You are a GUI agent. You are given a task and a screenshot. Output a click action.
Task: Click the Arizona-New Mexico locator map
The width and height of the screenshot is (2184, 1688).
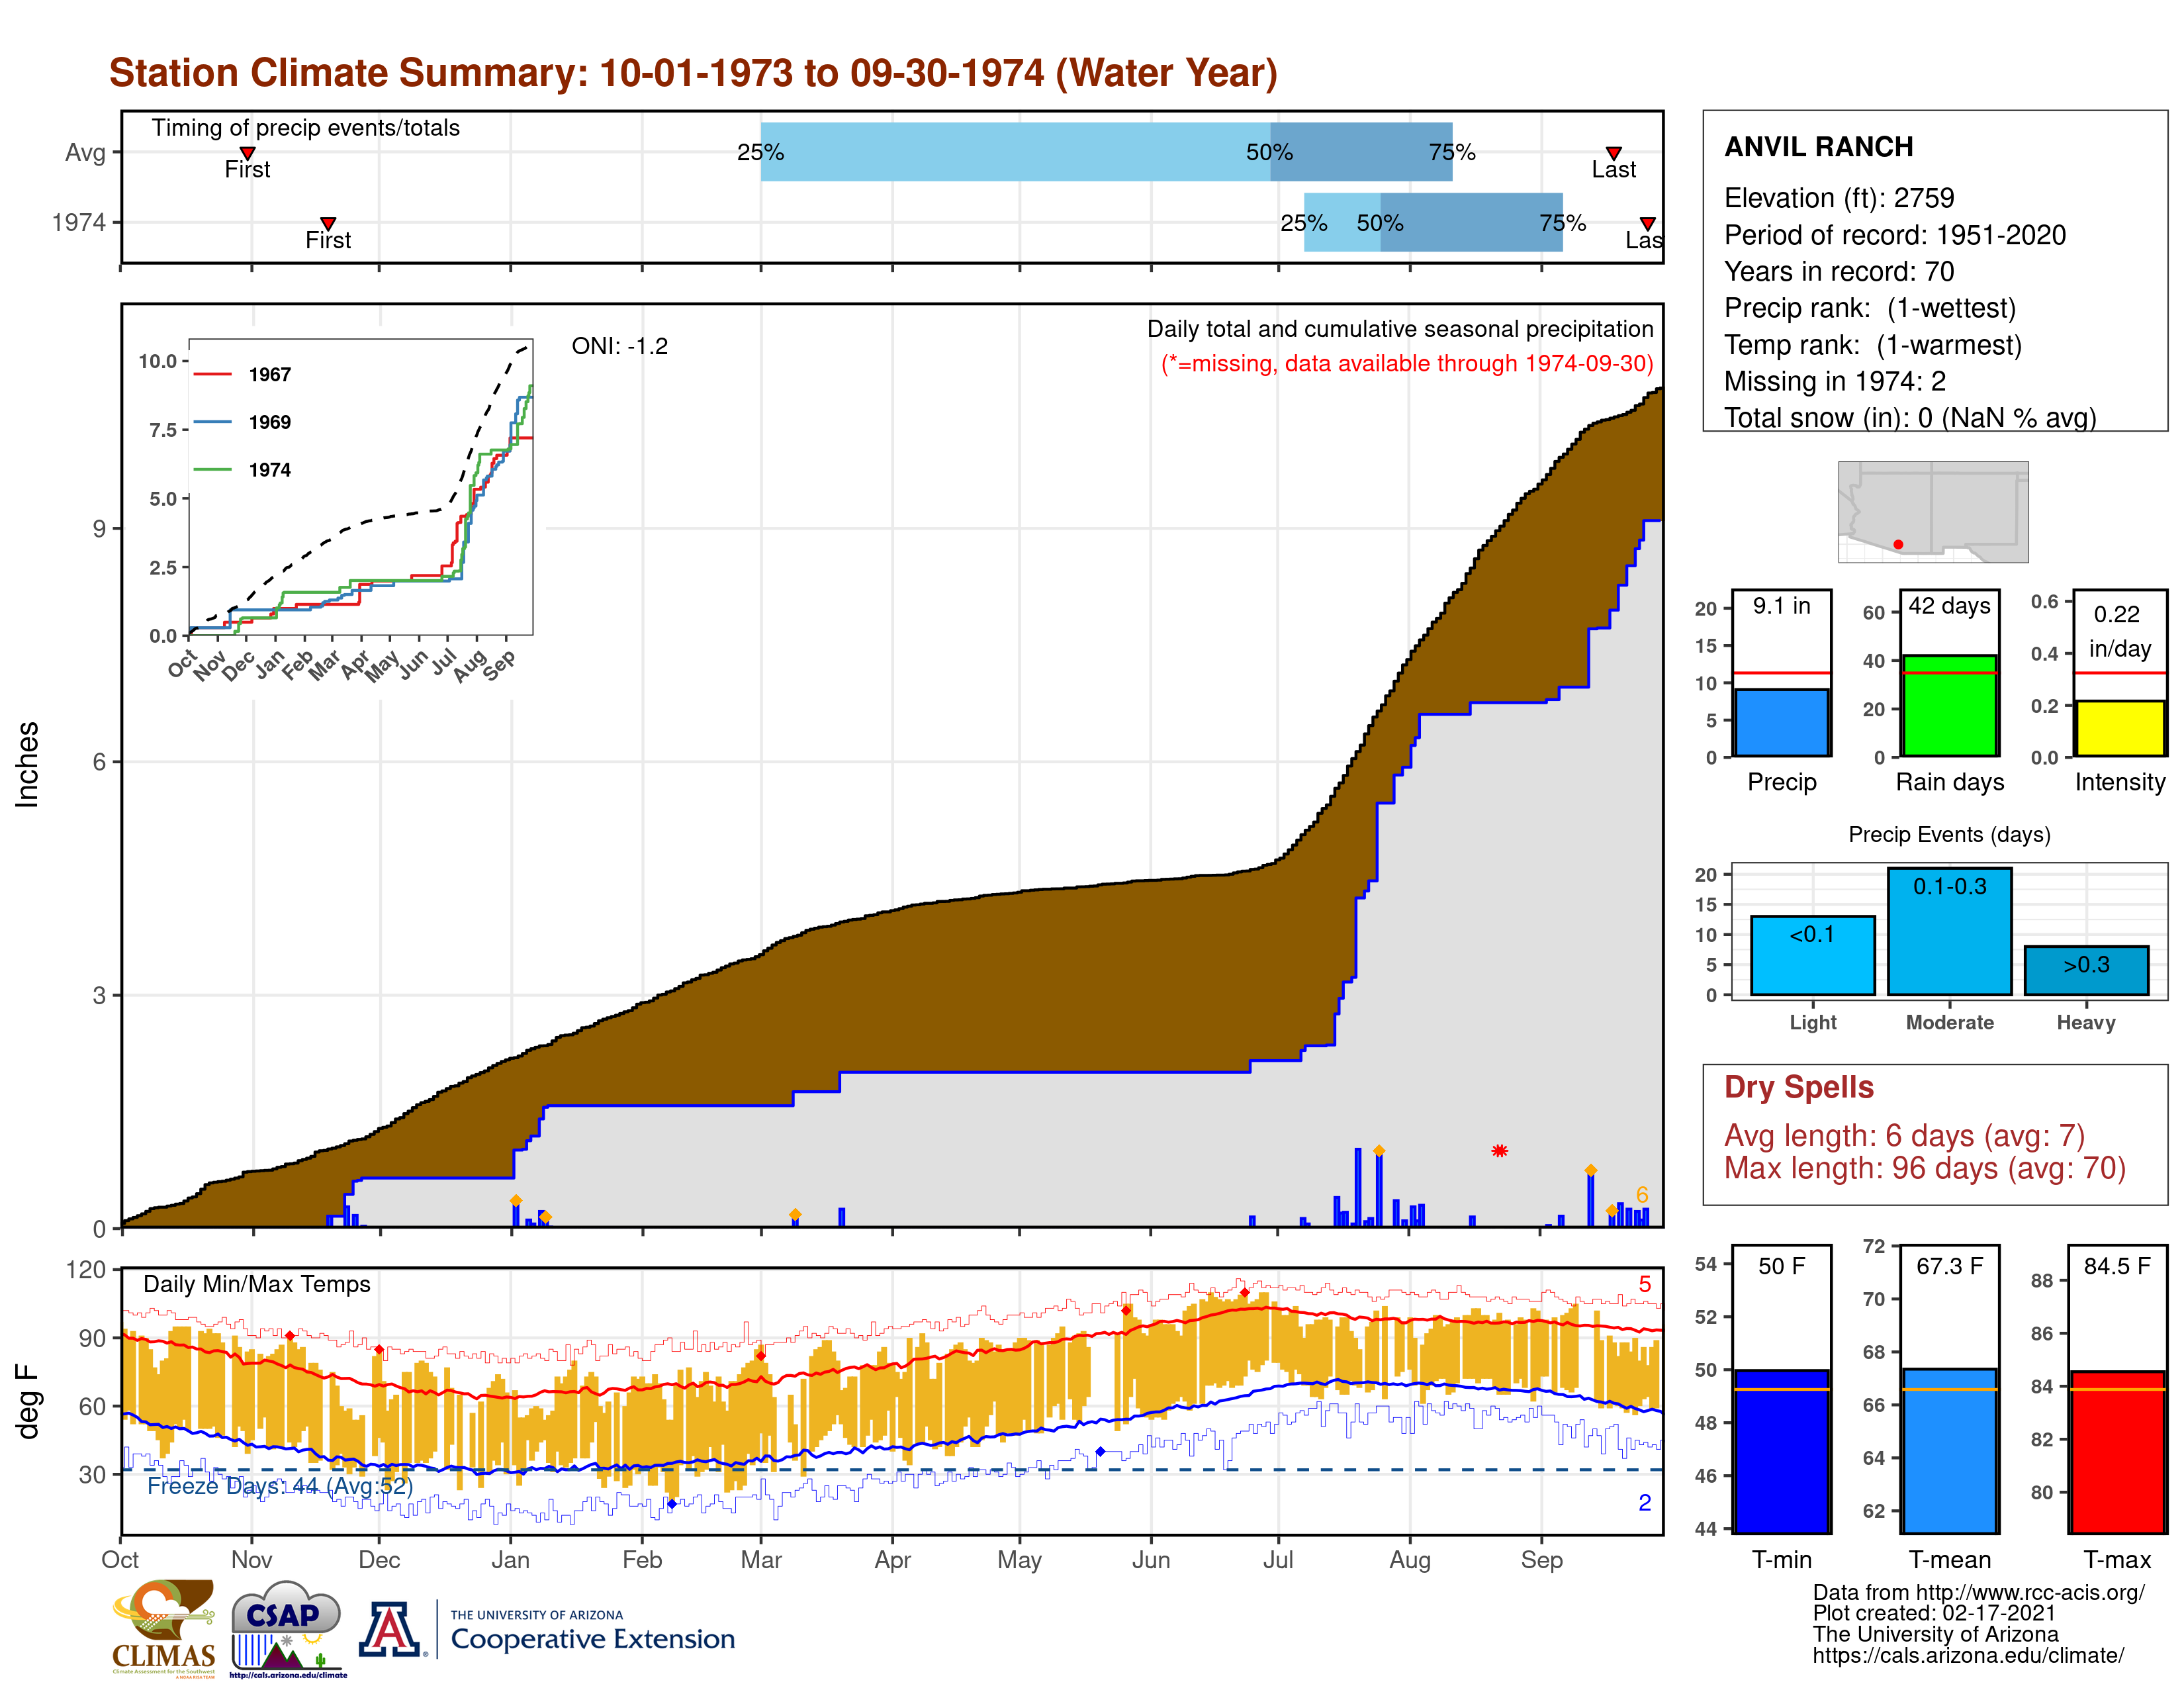tap(1933, 511)
